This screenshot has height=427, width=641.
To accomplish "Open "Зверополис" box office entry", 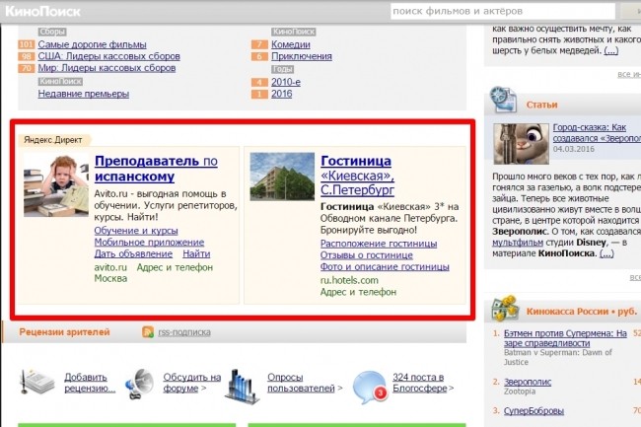I will coord(528,382).
